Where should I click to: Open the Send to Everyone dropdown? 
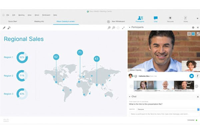pos(198,109)
